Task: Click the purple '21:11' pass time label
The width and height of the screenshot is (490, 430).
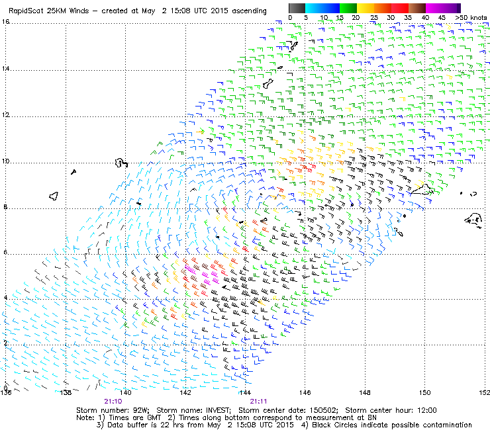Action: click(x=258, y=402)
